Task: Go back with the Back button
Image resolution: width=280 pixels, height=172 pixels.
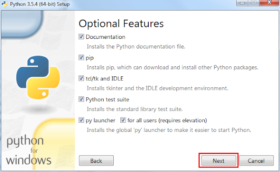Action: [x=96, y=161]
